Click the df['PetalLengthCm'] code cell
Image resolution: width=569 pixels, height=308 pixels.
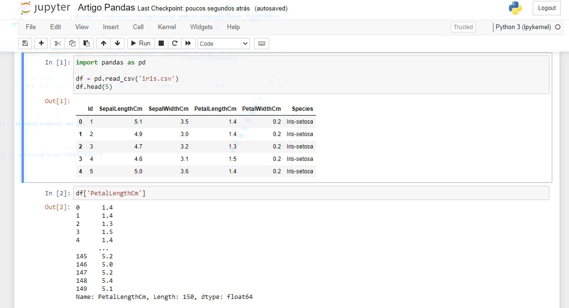click(x=311, y=193)
